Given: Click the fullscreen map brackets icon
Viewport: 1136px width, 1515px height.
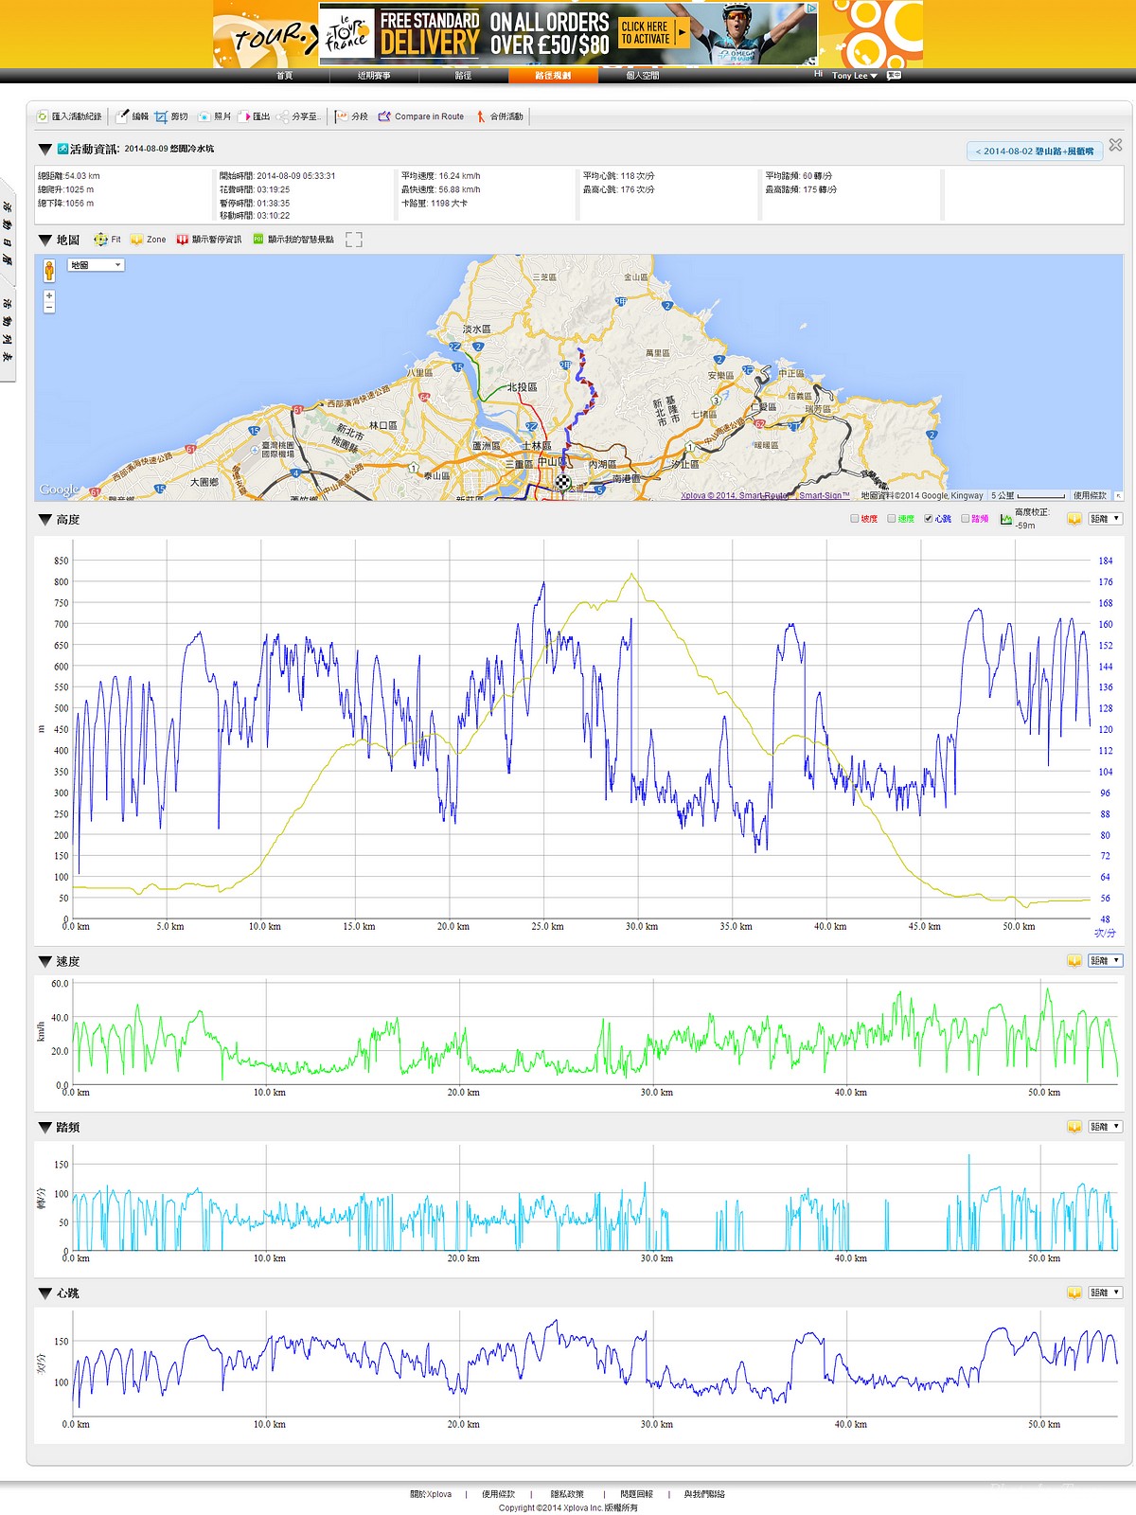Looking at the screenshot, I should point(354,240).
